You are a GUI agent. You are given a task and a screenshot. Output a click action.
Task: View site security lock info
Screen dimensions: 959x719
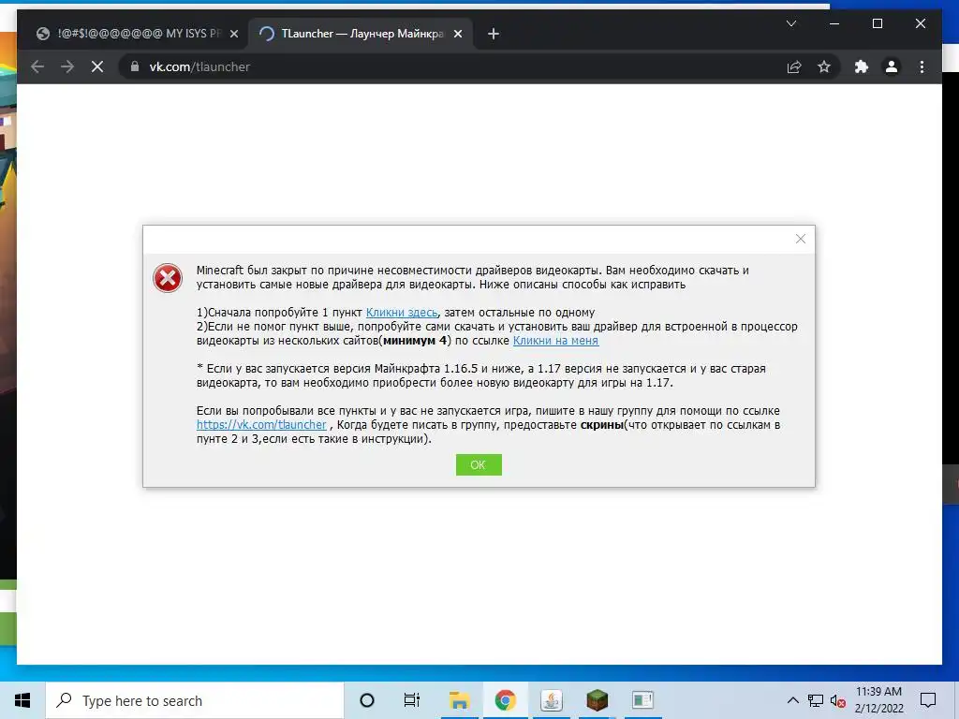135,66
